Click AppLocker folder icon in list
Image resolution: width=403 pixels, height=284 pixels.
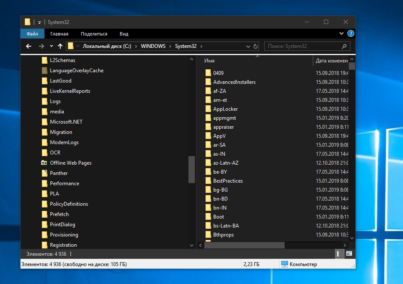pos(208,109)
